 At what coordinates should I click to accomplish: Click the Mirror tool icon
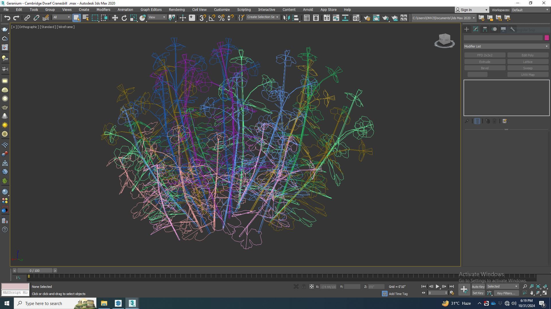286,18
